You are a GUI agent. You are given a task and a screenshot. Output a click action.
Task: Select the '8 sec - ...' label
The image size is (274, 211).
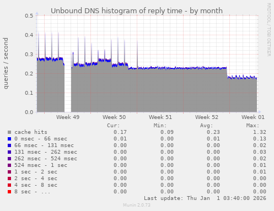(33, 192)
